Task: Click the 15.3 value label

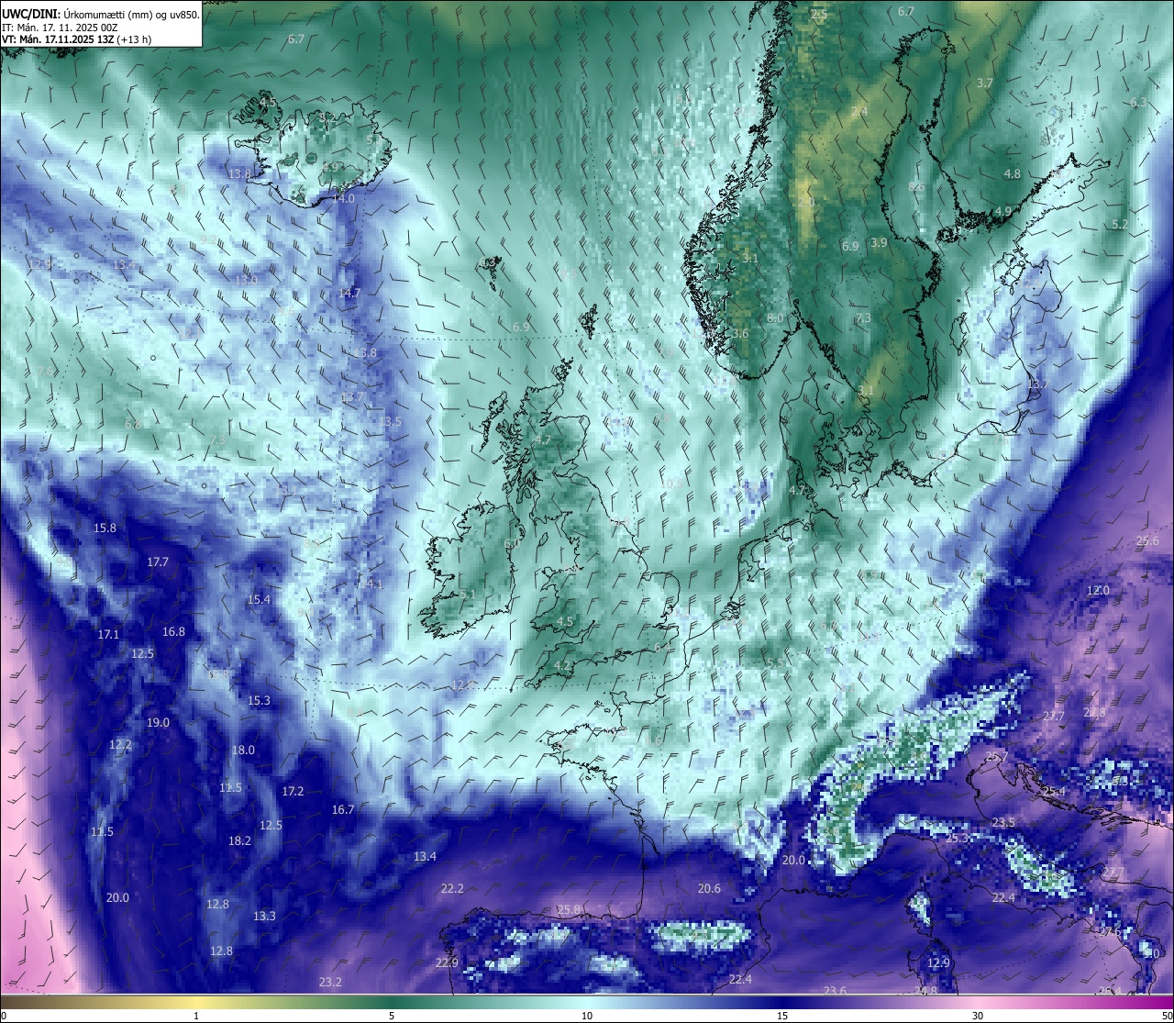Action: [259, 701]
